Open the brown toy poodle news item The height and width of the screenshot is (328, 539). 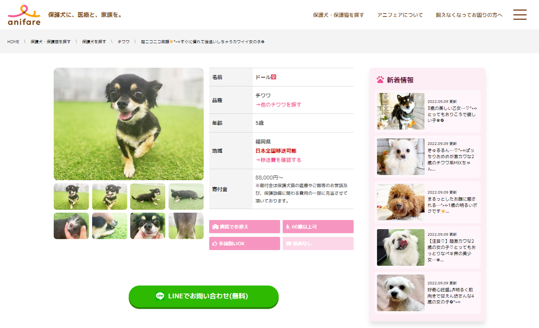(427, 202)
